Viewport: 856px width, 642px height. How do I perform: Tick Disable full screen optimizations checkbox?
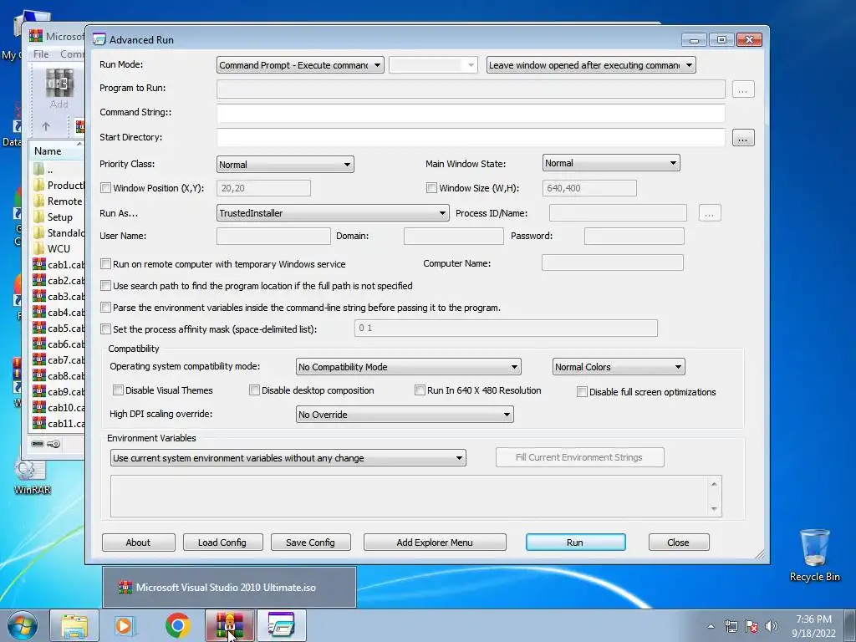click(x=582, y=392)
